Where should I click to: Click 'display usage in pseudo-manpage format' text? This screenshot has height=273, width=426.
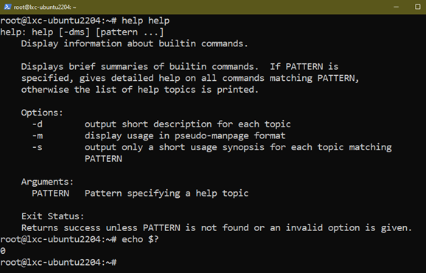click(x=185, y=135)
